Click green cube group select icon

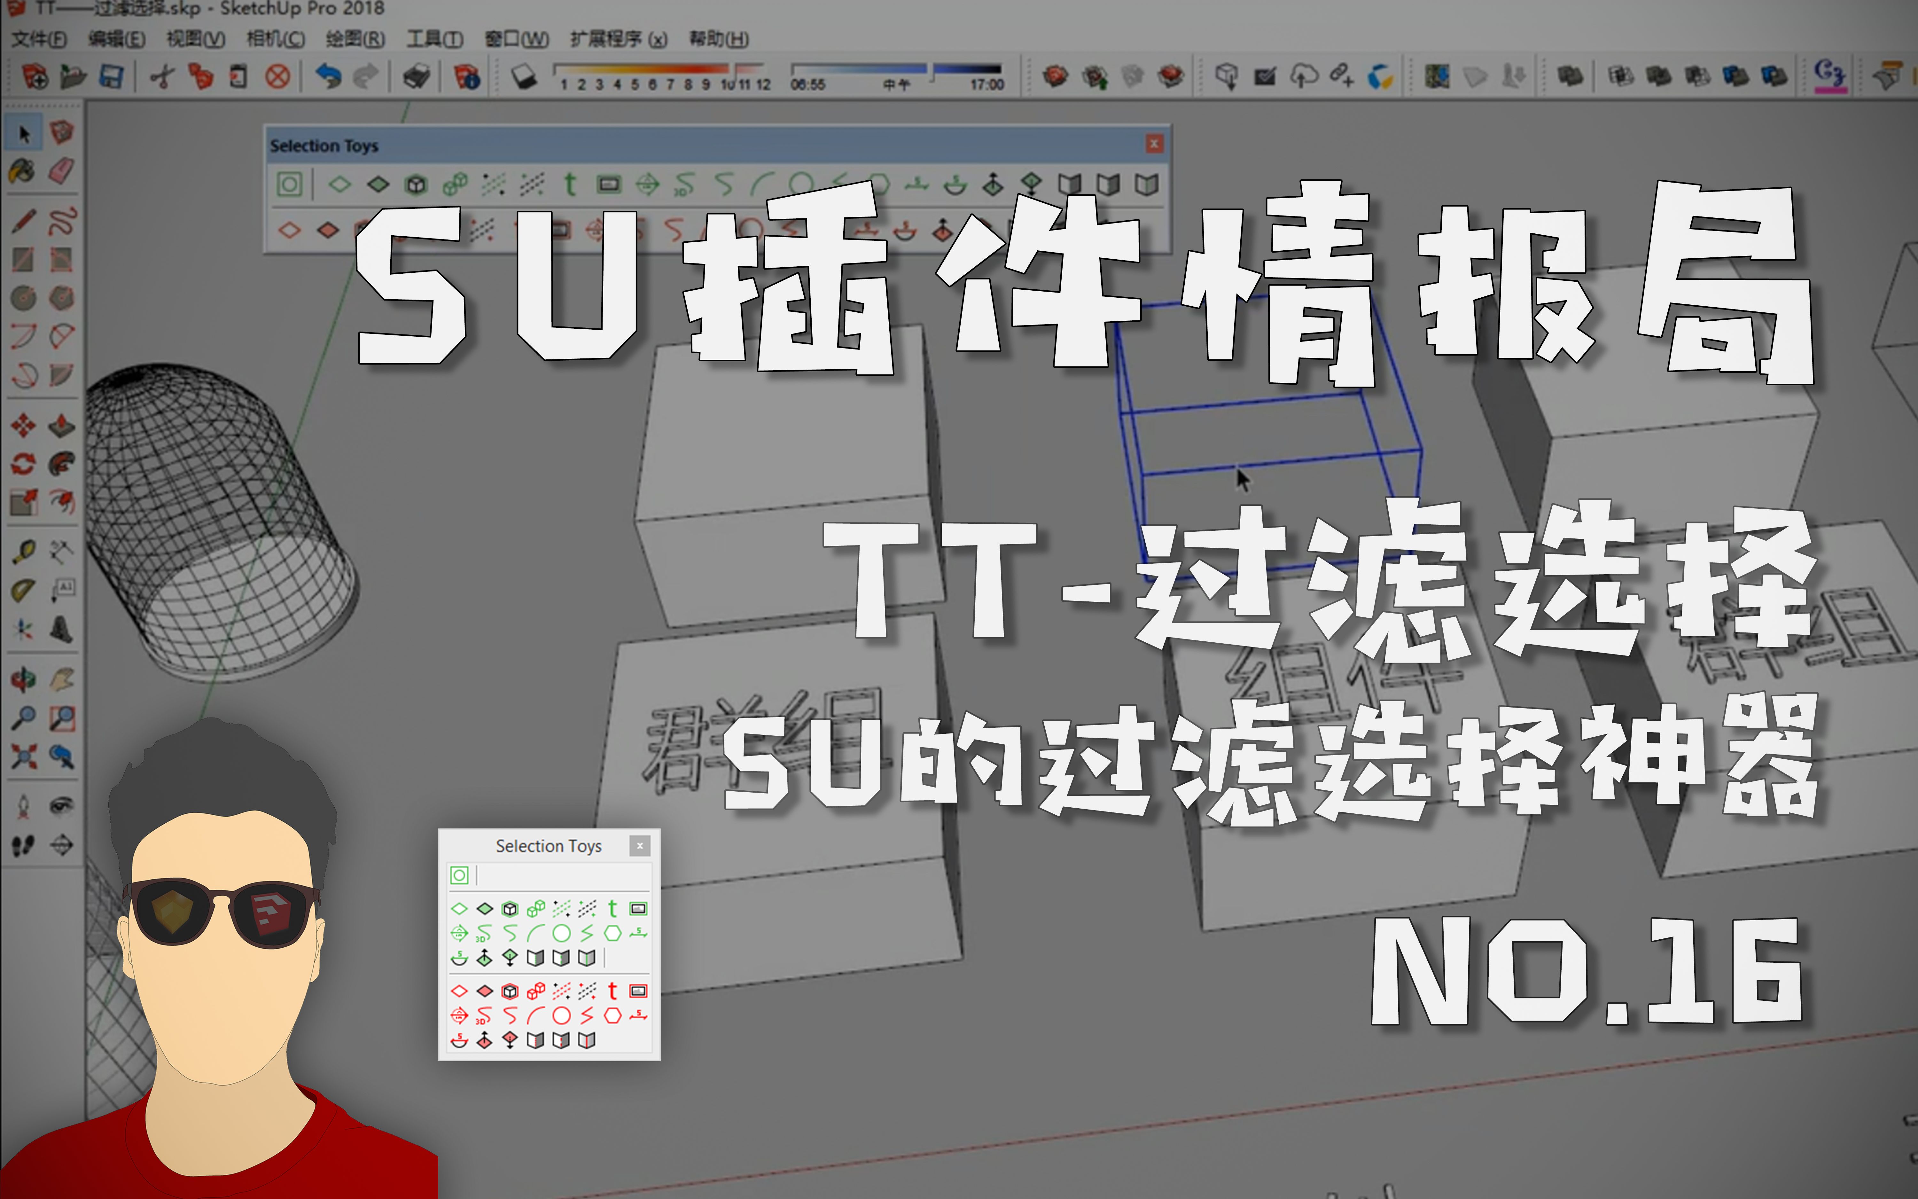click(x=416, y=185)
